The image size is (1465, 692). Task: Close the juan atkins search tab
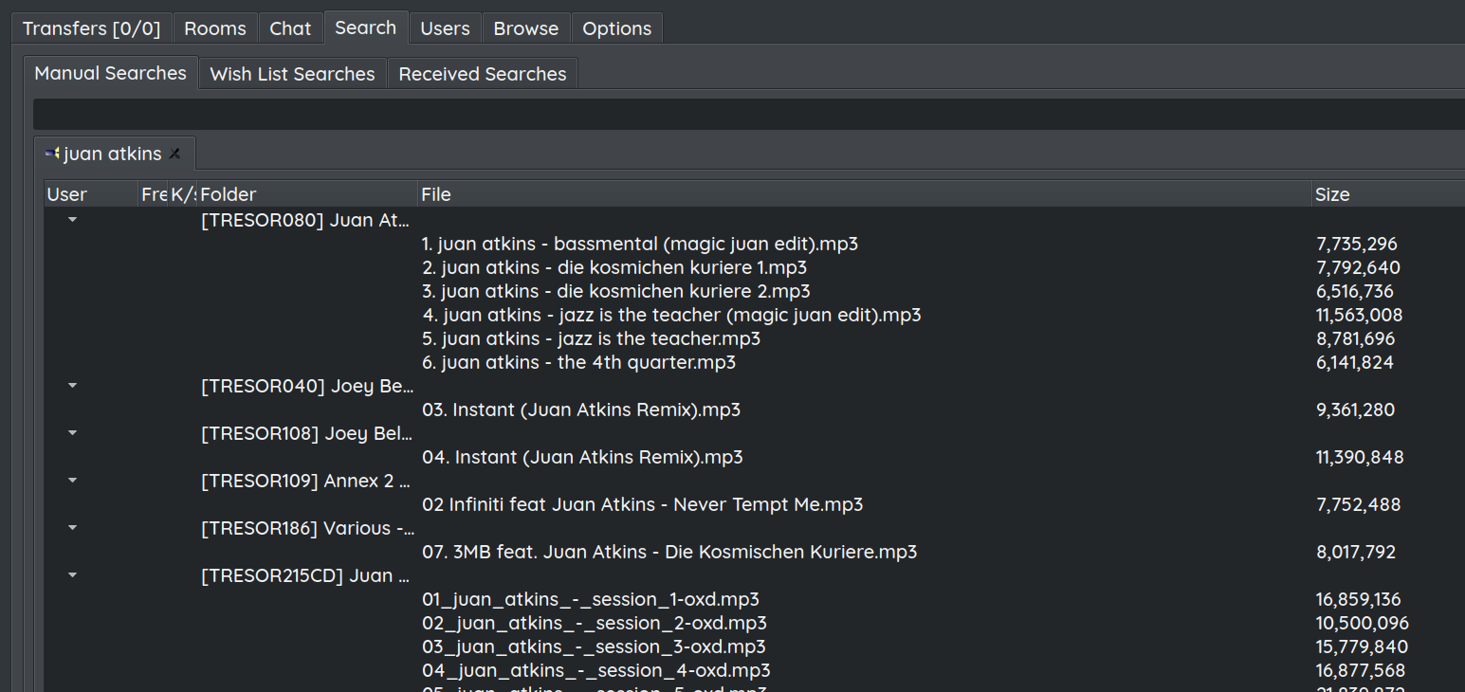coord(174,154)
